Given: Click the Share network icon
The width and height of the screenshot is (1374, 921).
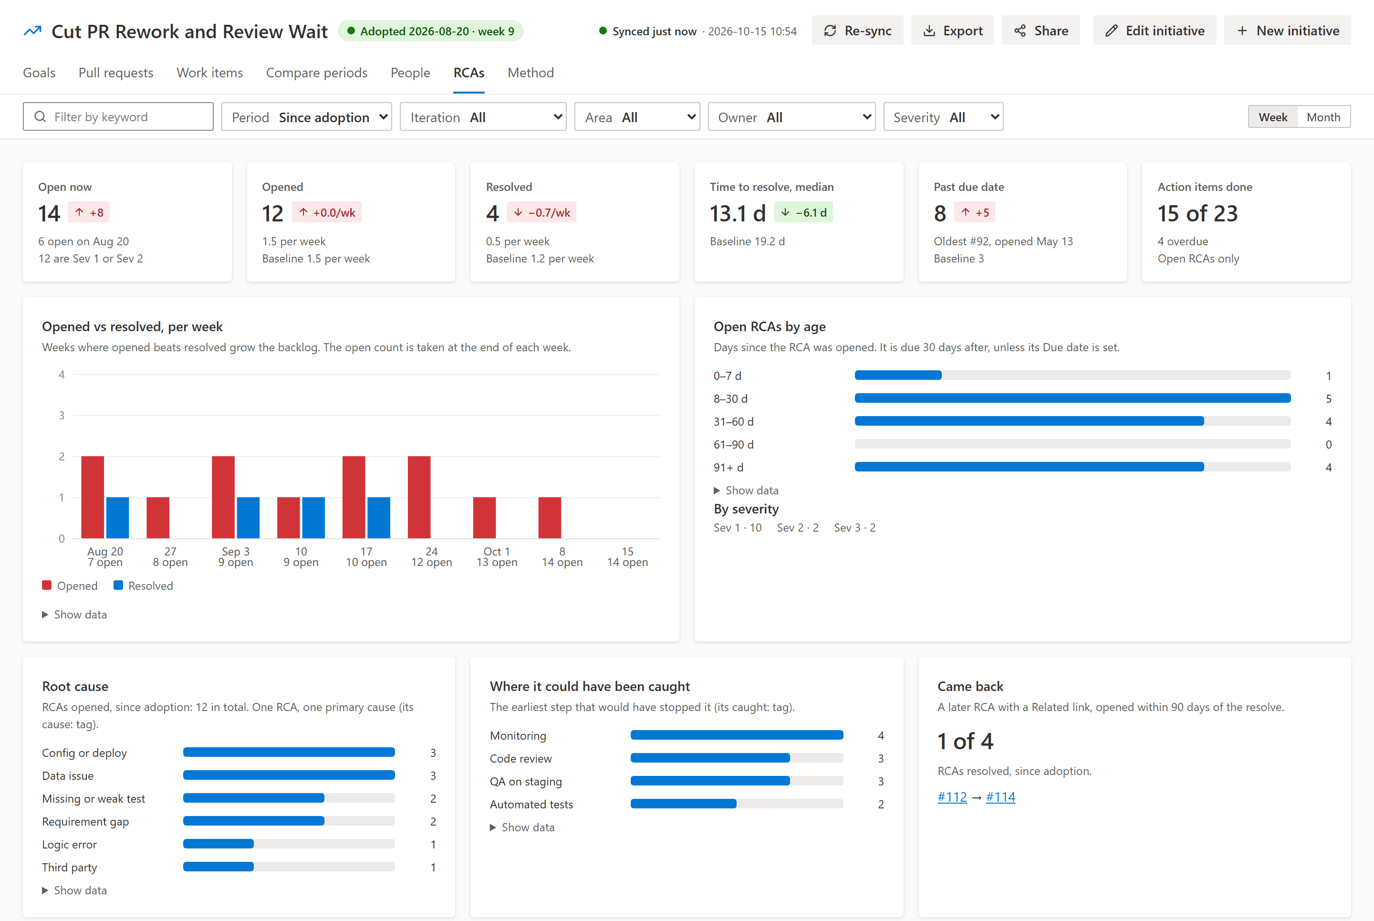Looking at the screenshot, I should (x=1020, y=31).
